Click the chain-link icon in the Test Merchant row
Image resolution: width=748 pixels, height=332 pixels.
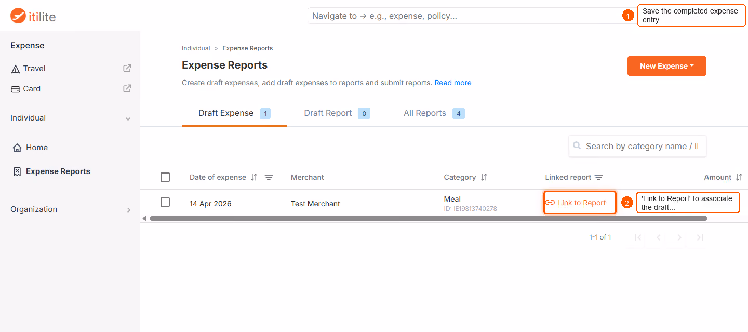point(550,203)
